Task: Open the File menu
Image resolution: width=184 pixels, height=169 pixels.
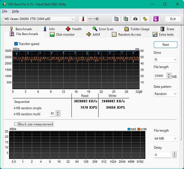Action: pos(5,11)
